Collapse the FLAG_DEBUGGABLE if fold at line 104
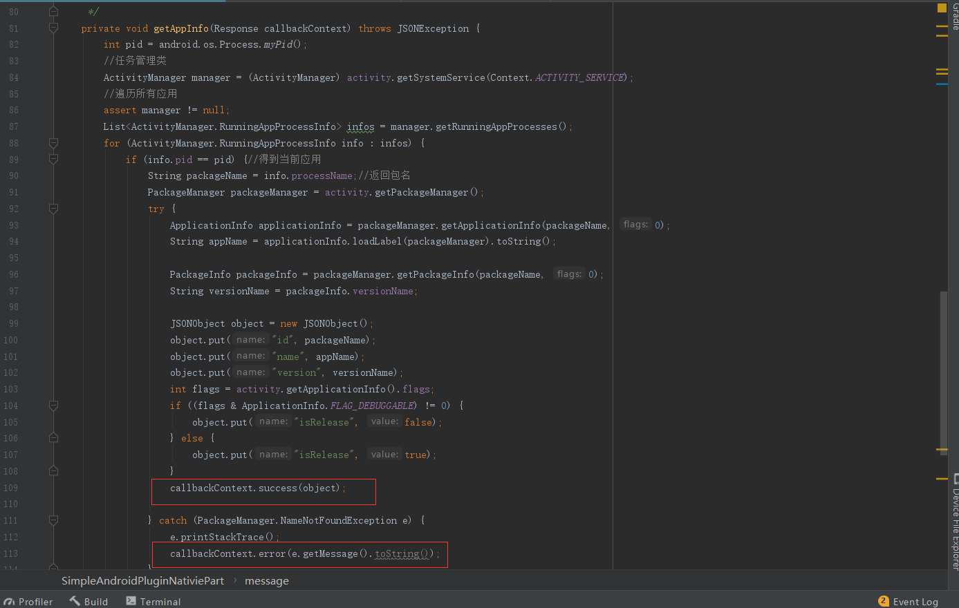 click(x=53, y=406)
